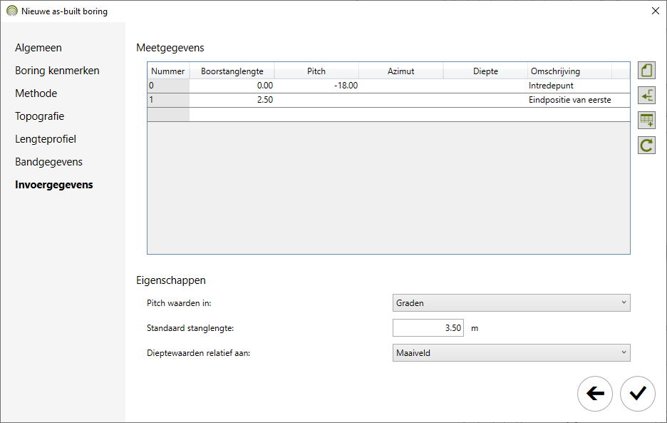Go to the Algemeen section
The height and width of the screenshot is (423, 667).
(x=38, y=48)
